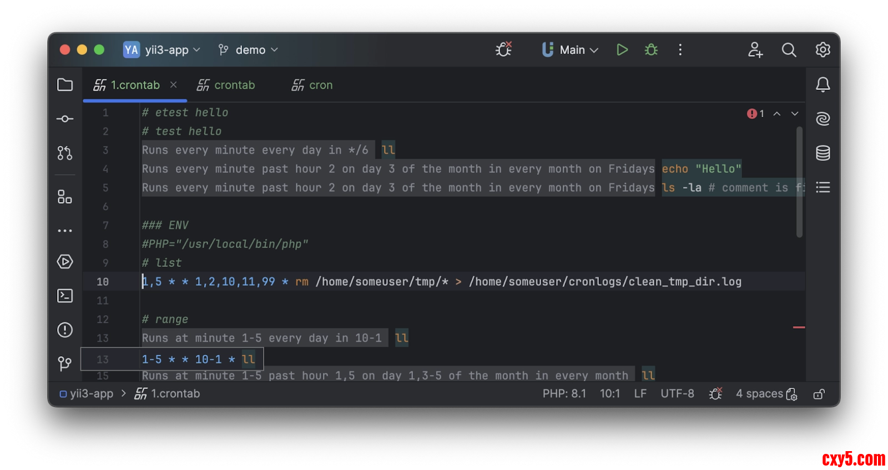
Task: Open the Problems tool window
Action: [65, 330]
